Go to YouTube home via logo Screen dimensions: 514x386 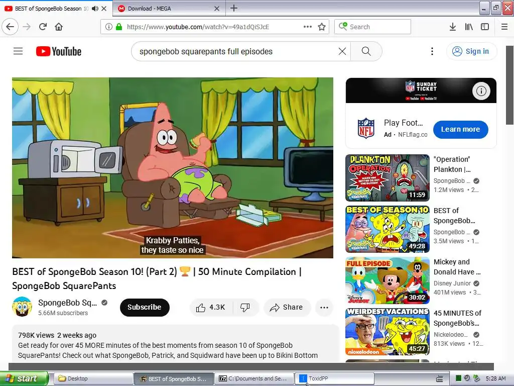59,51
